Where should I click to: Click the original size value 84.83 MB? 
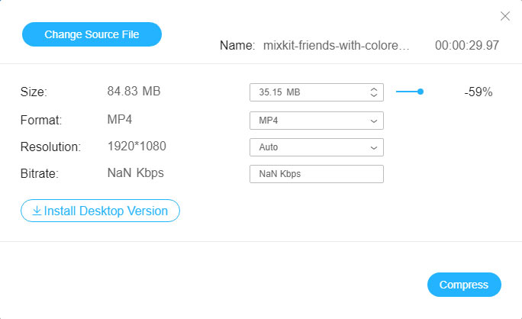pos(134,92)
